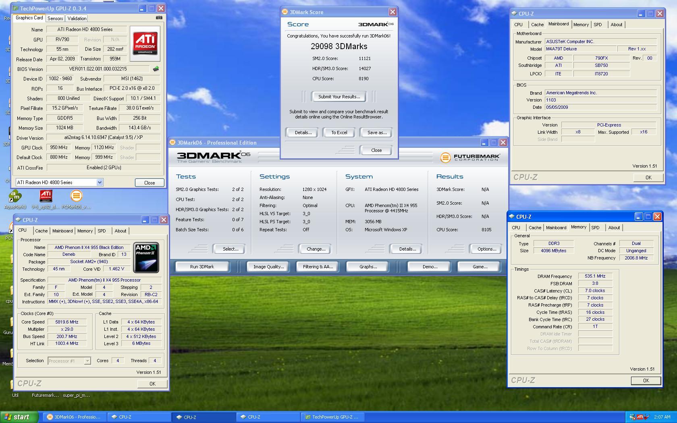Screen dimensions: 677x423
Task: Open About tab in CPU-Z mainboard window
Action: click(x=617, y=25)
